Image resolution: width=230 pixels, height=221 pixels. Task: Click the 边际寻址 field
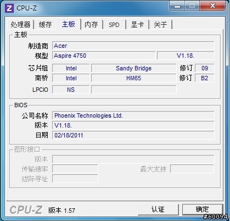pyautogui.click(x=75, y=179)
